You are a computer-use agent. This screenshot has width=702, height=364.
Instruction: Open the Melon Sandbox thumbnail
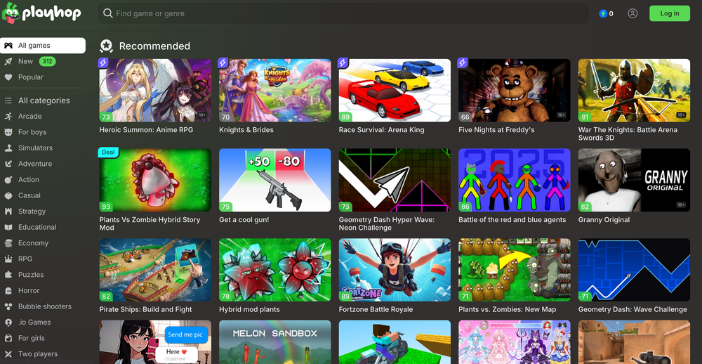pyautogui.click(x=275, y=342)
